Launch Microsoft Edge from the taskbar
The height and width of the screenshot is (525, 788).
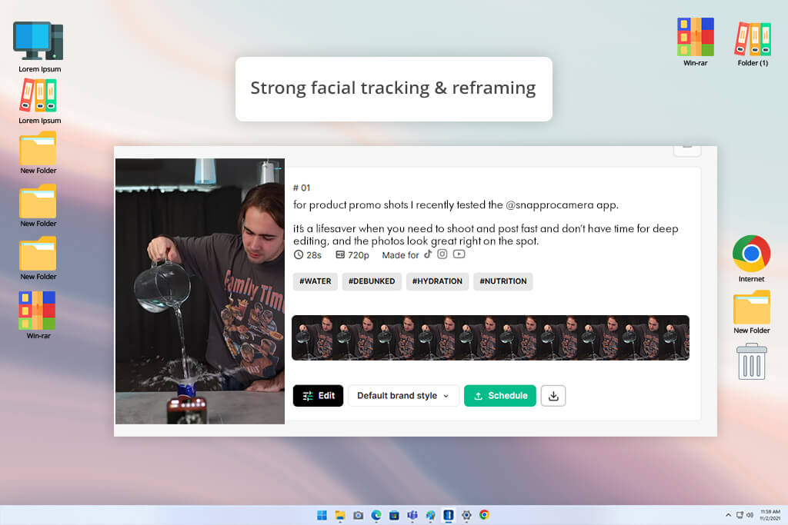point(376,515)
